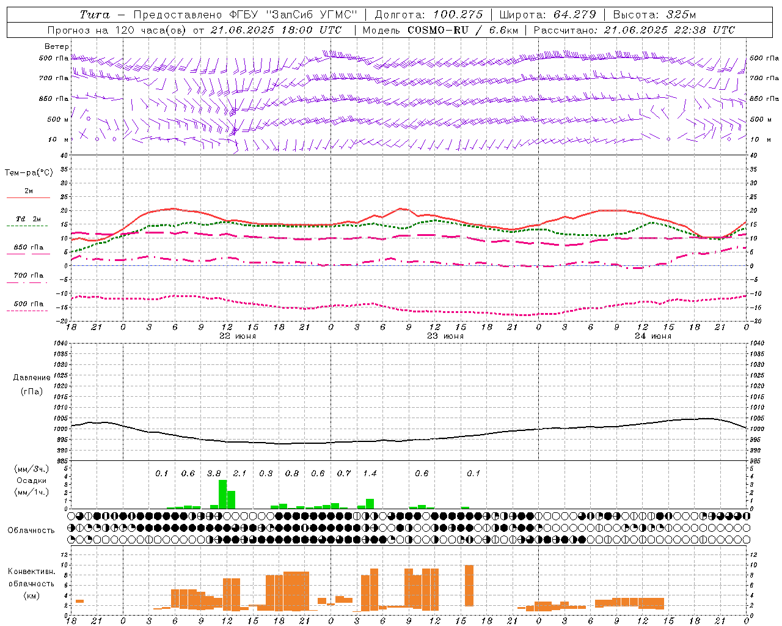
Task: Click the station name "Tura" in header
Action: click(95, 15)
